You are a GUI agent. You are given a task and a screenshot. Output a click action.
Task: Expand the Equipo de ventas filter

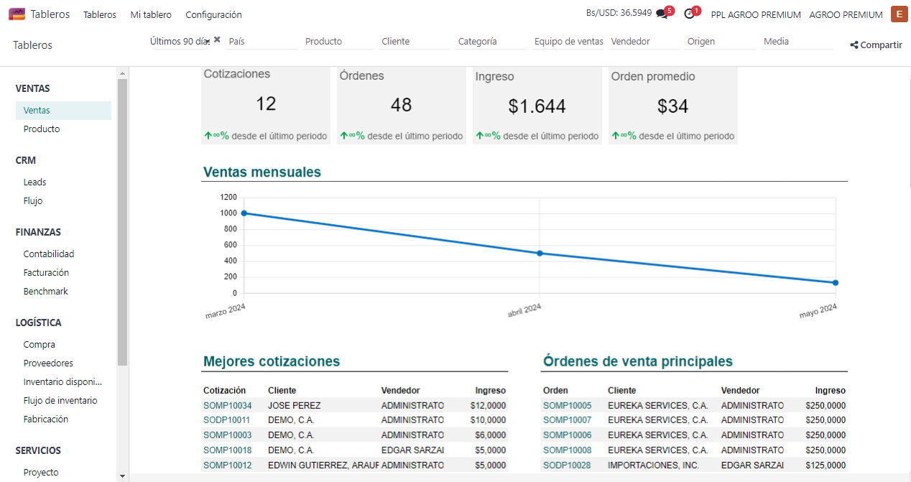[568, 42]
